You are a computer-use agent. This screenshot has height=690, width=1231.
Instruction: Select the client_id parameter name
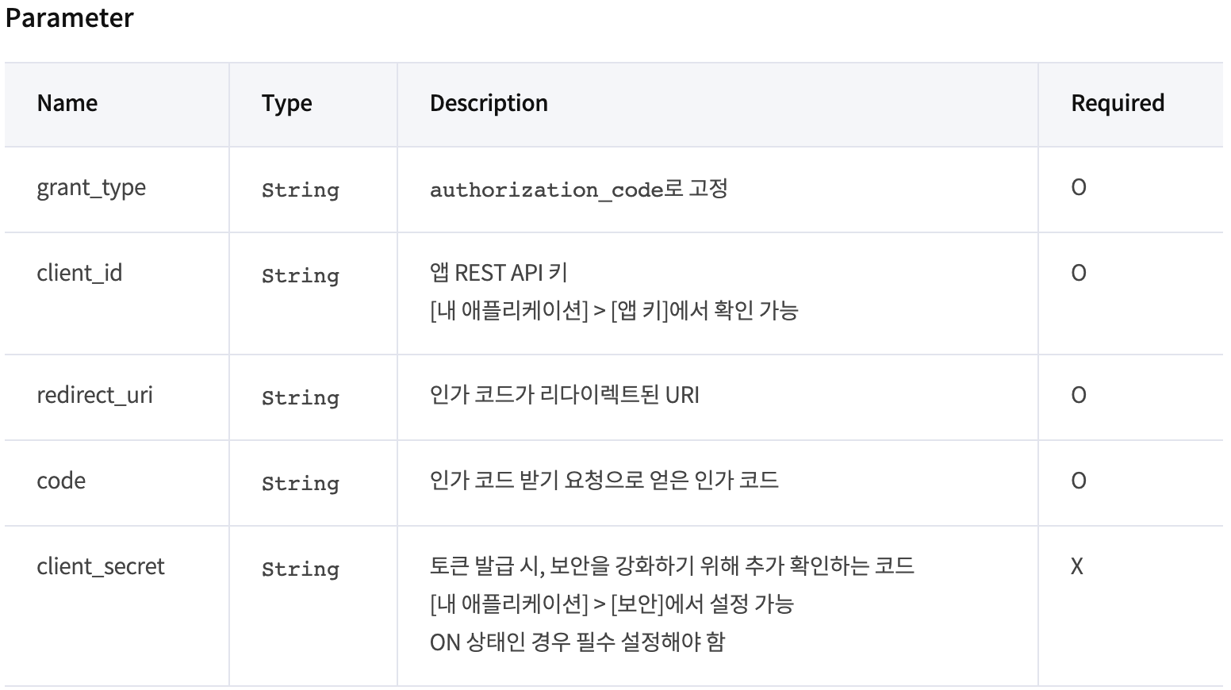79,273
